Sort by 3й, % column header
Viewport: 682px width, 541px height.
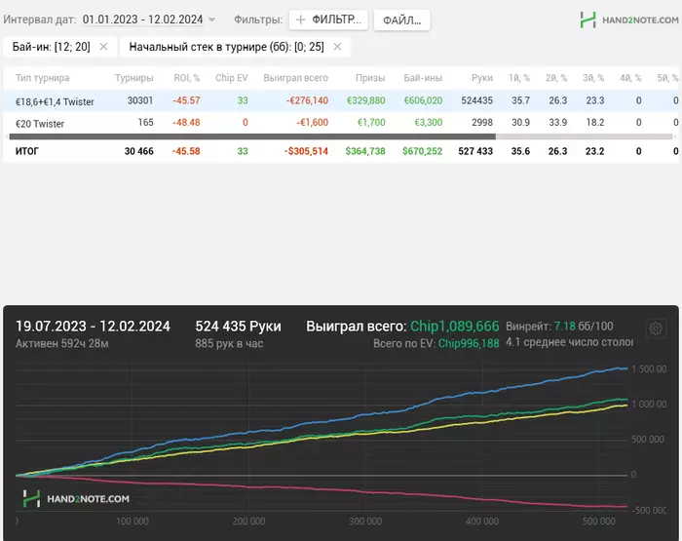click(593, 78)
